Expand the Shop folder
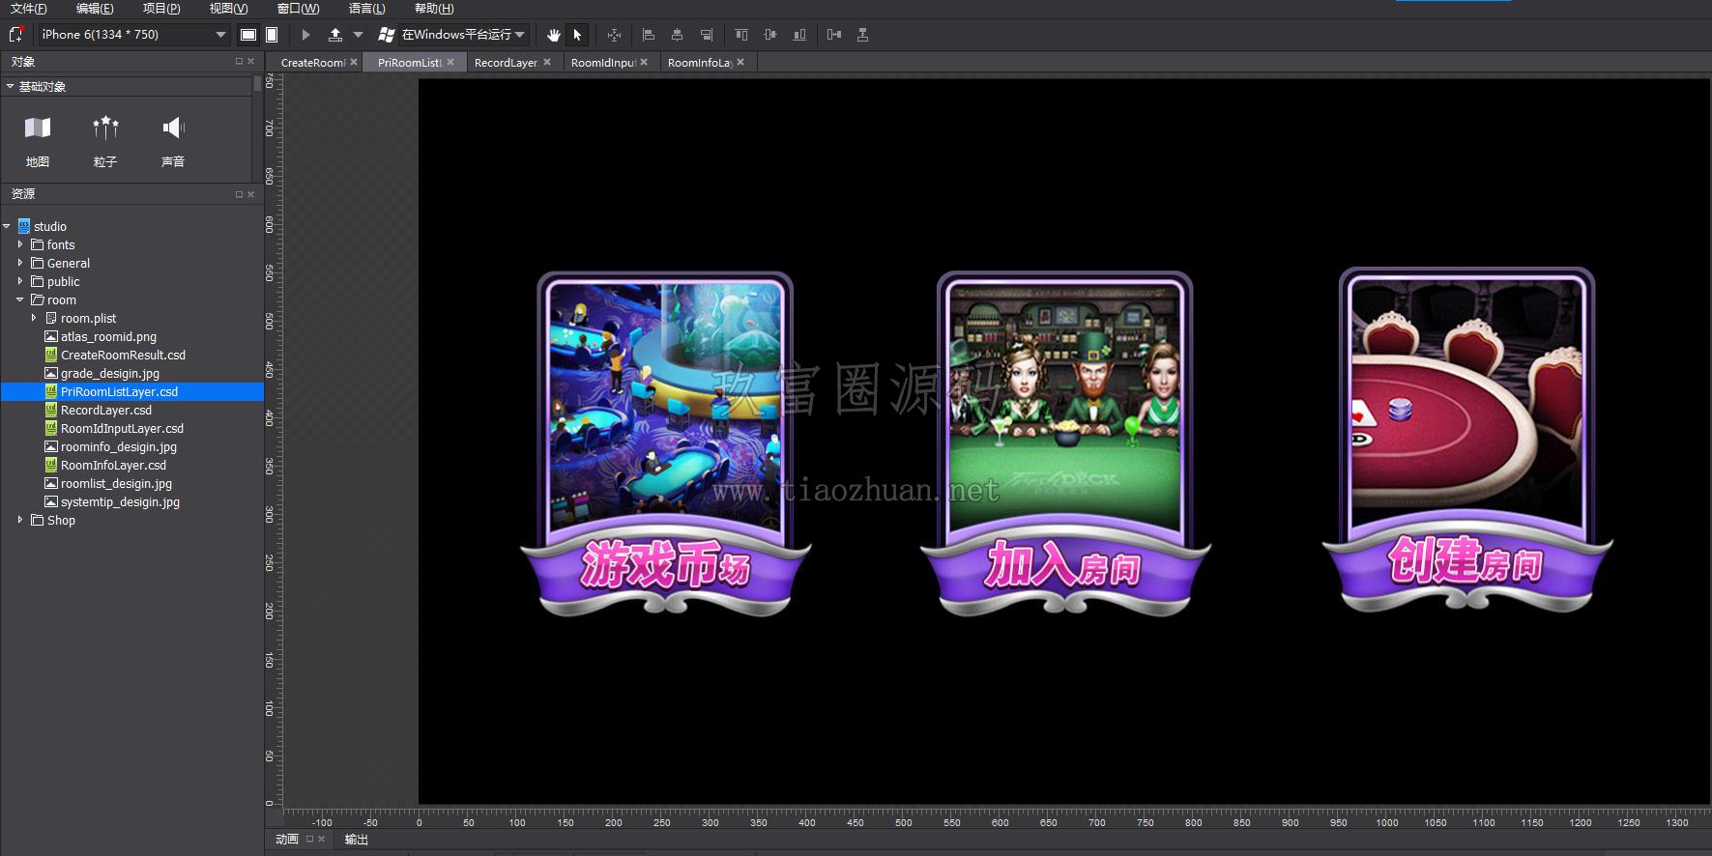This screenshot has width=1712, height=856. 20,520
